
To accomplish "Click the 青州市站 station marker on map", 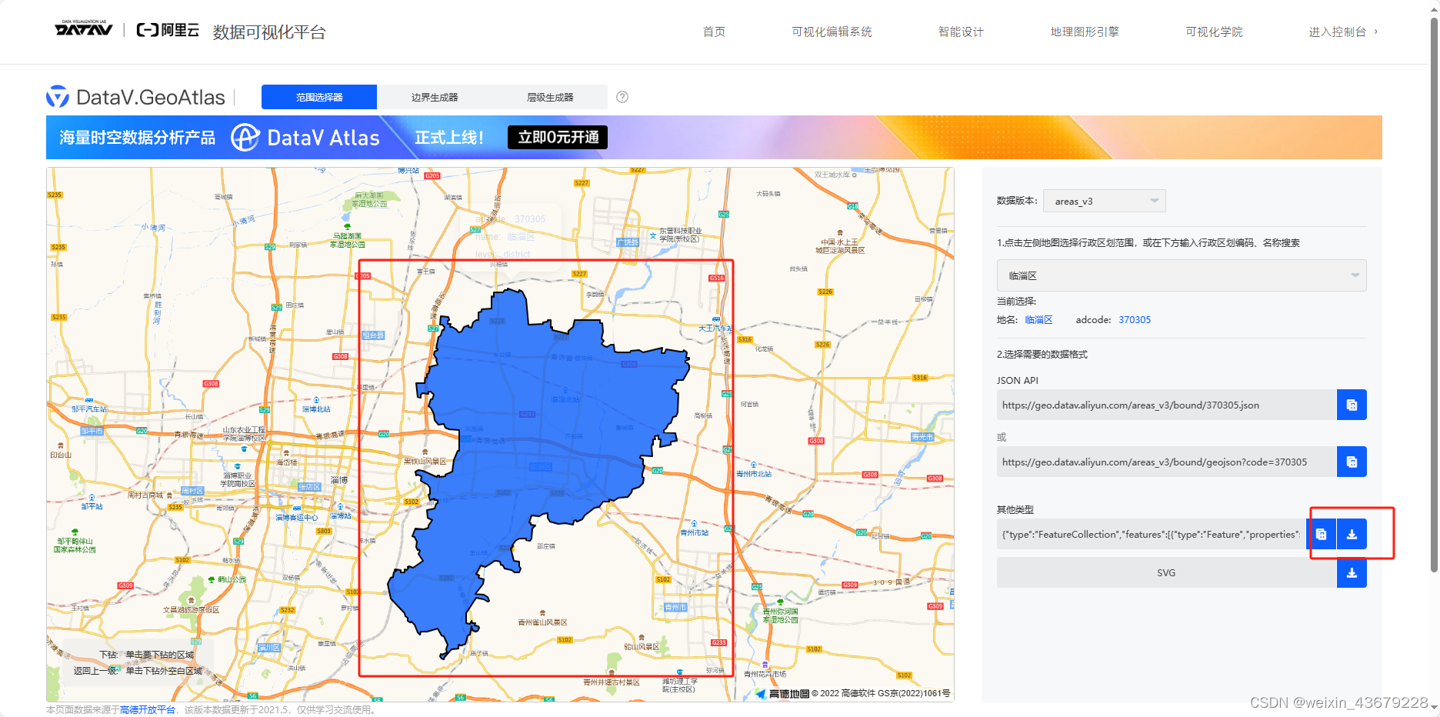I will (x=695, y=529).
